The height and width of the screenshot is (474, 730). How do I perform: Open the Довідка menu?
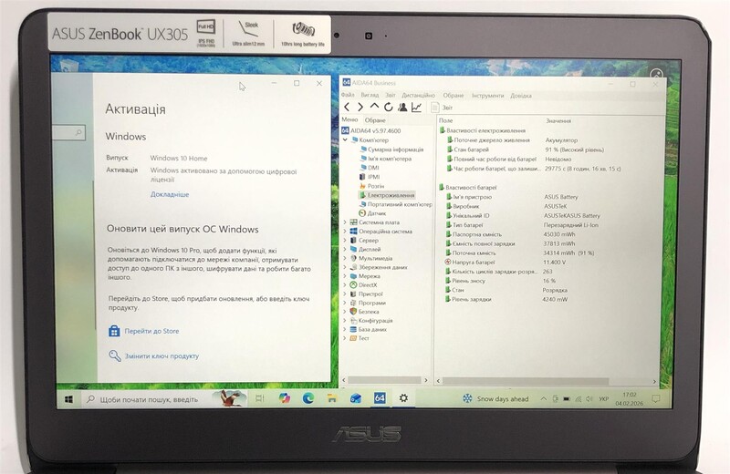[x=520, y=96]
